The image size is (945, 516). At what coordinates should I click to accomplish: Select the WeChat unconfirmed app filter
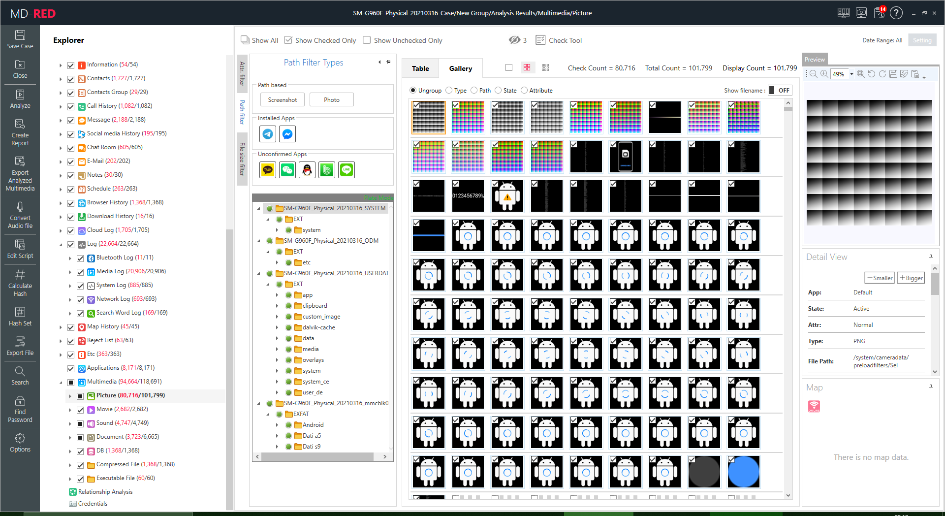click(x=287, y=170)
